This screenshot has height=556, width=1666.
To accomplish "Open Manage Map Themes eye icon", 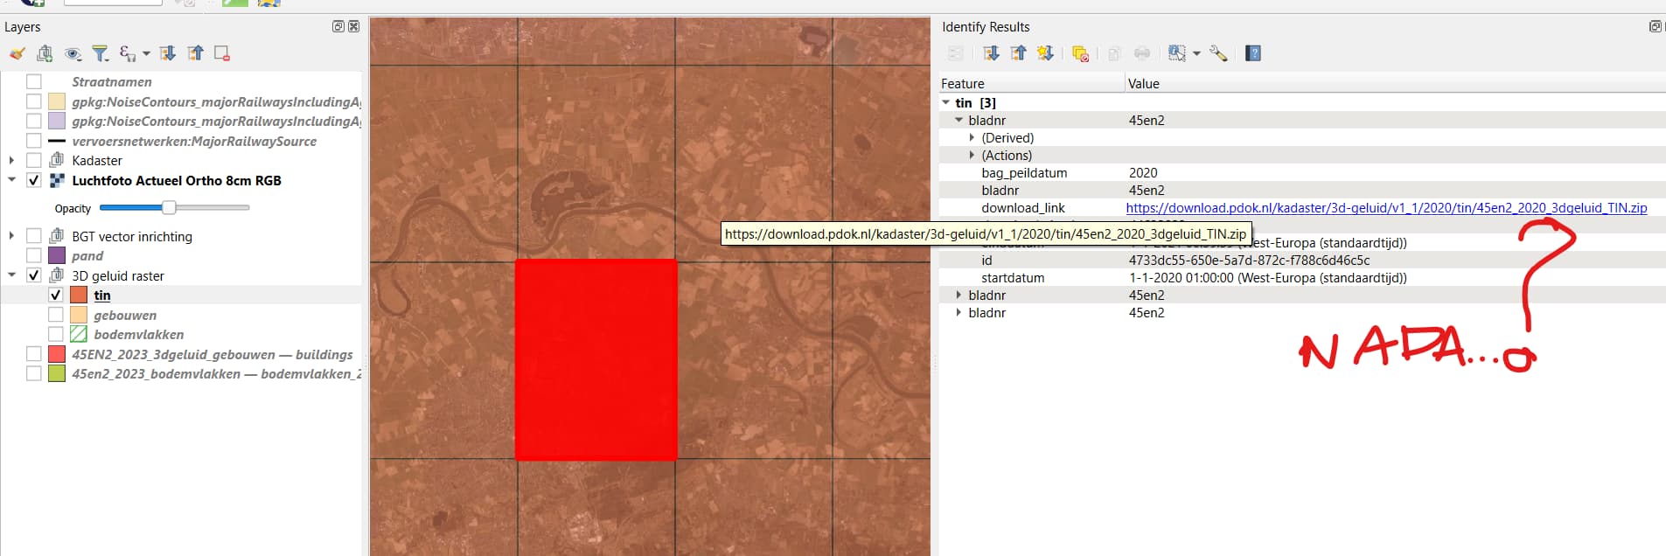I will pos(73,53).
